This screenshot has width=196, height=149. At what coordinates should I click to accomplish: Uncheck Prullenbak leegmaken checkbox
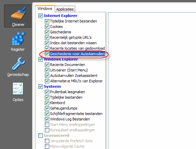[x=47, y=92]
